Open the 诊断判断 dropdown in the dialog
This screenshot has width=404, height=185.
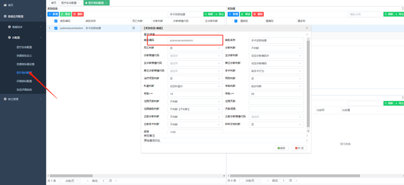276,48
